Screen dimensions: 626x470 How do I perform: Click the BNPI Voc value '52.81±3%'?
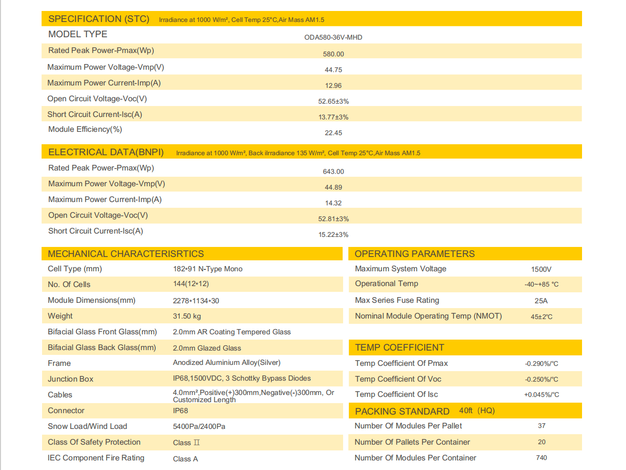pyautogui.click(x=334, y=219)
